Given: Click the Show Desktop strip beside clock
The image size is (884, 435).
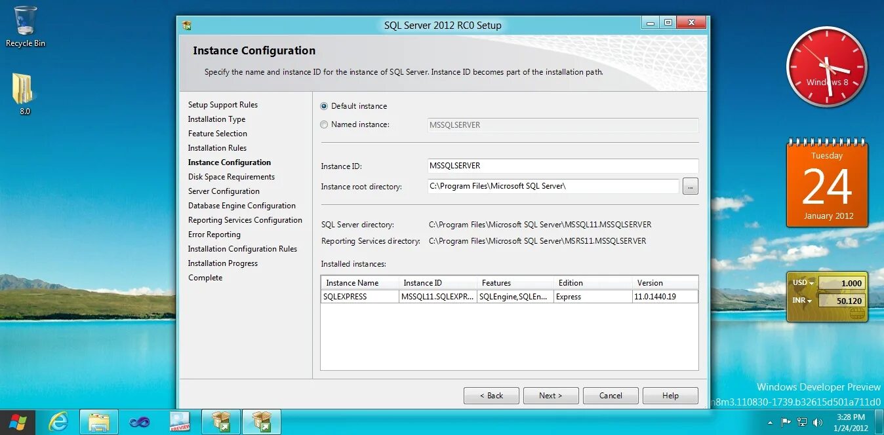Looking at the screenshot, I should (880, 423).
